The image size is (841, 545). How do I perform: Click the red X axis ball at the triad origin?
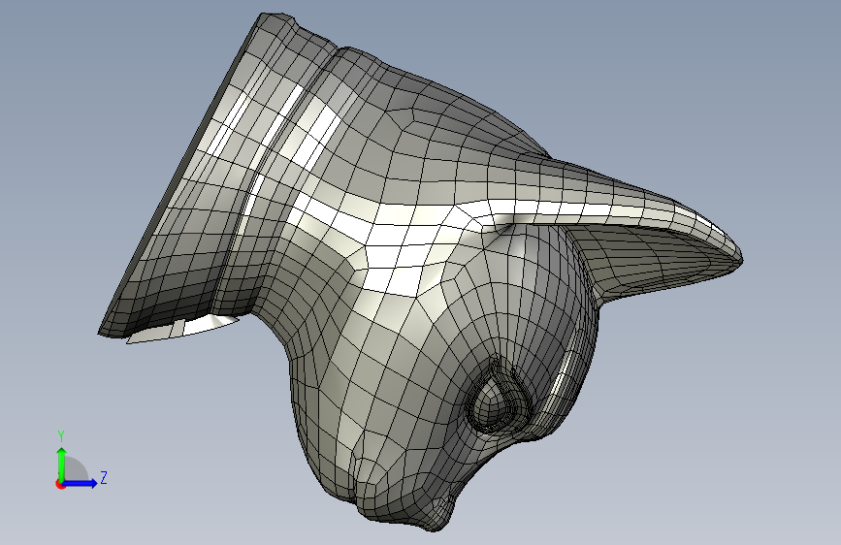pos(60,484)
